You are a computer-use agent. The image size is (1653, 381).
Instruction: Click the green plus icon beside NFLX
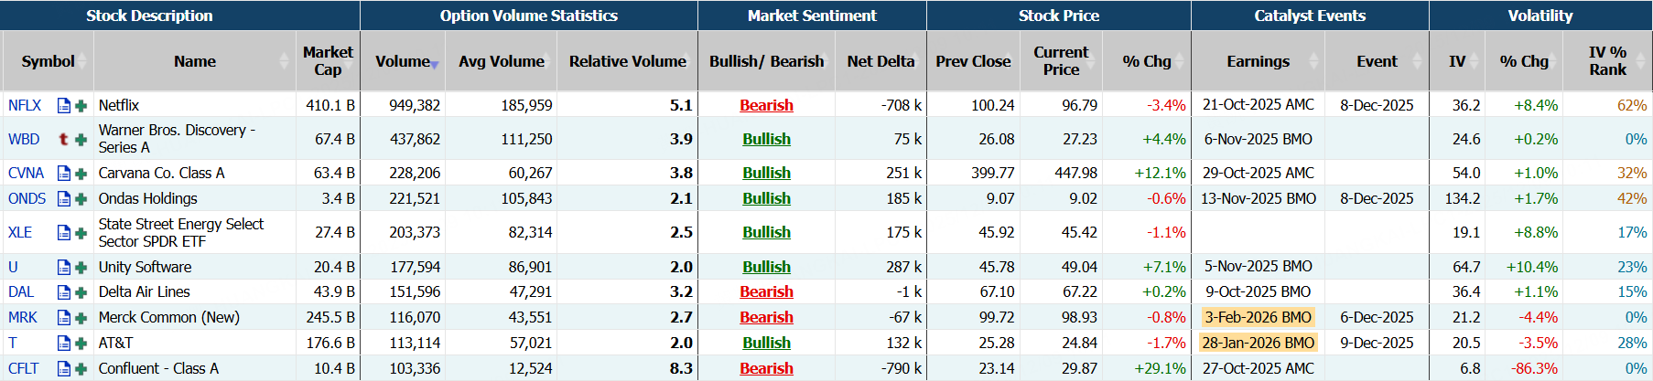[x=81, y=106]
